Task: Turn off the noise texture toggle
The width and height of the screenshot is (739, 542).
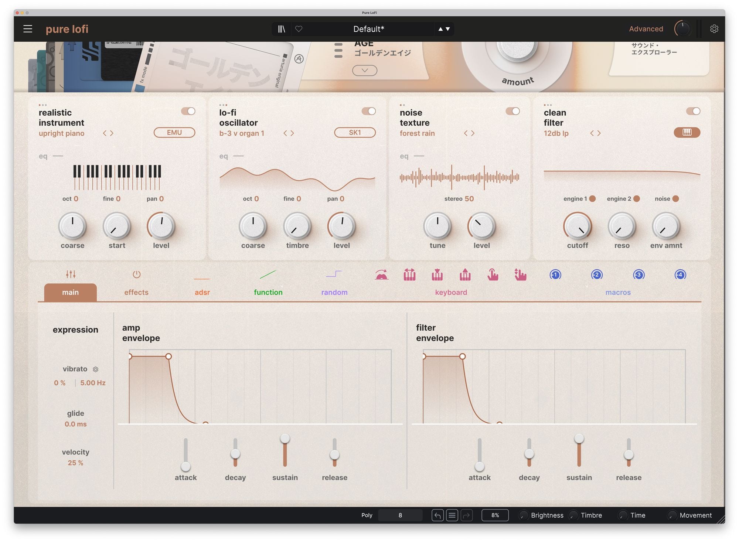Action: coord(512,111)
